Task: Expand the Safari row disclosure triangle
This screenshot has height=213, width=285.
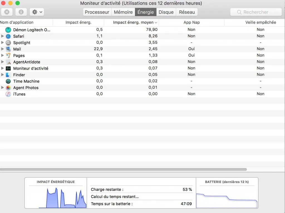Action: pyautogui.click(x=2, y=36)
